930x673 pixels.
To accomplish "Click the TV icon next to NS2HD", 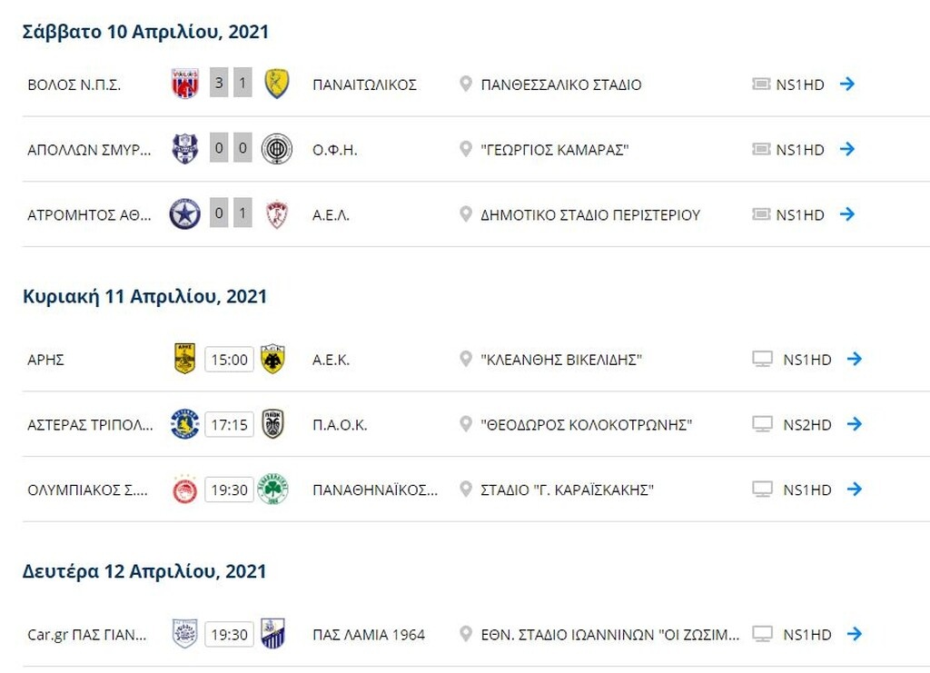I will click(x=761, y=424).
